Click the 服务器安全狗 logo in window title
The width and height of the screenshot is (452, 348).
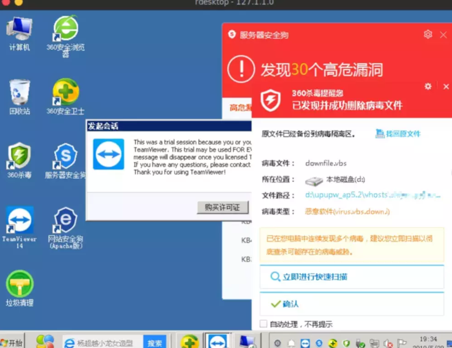(x=232, y=34)
